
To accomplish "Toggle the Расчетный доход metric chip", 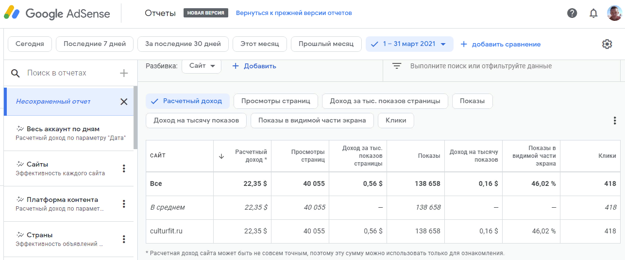I will pyautogui.click(x=187, y=101).
